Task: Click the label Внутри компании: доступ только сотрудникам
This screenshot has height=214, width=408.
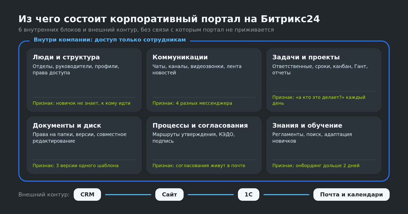Action: [x=110, y=40]
